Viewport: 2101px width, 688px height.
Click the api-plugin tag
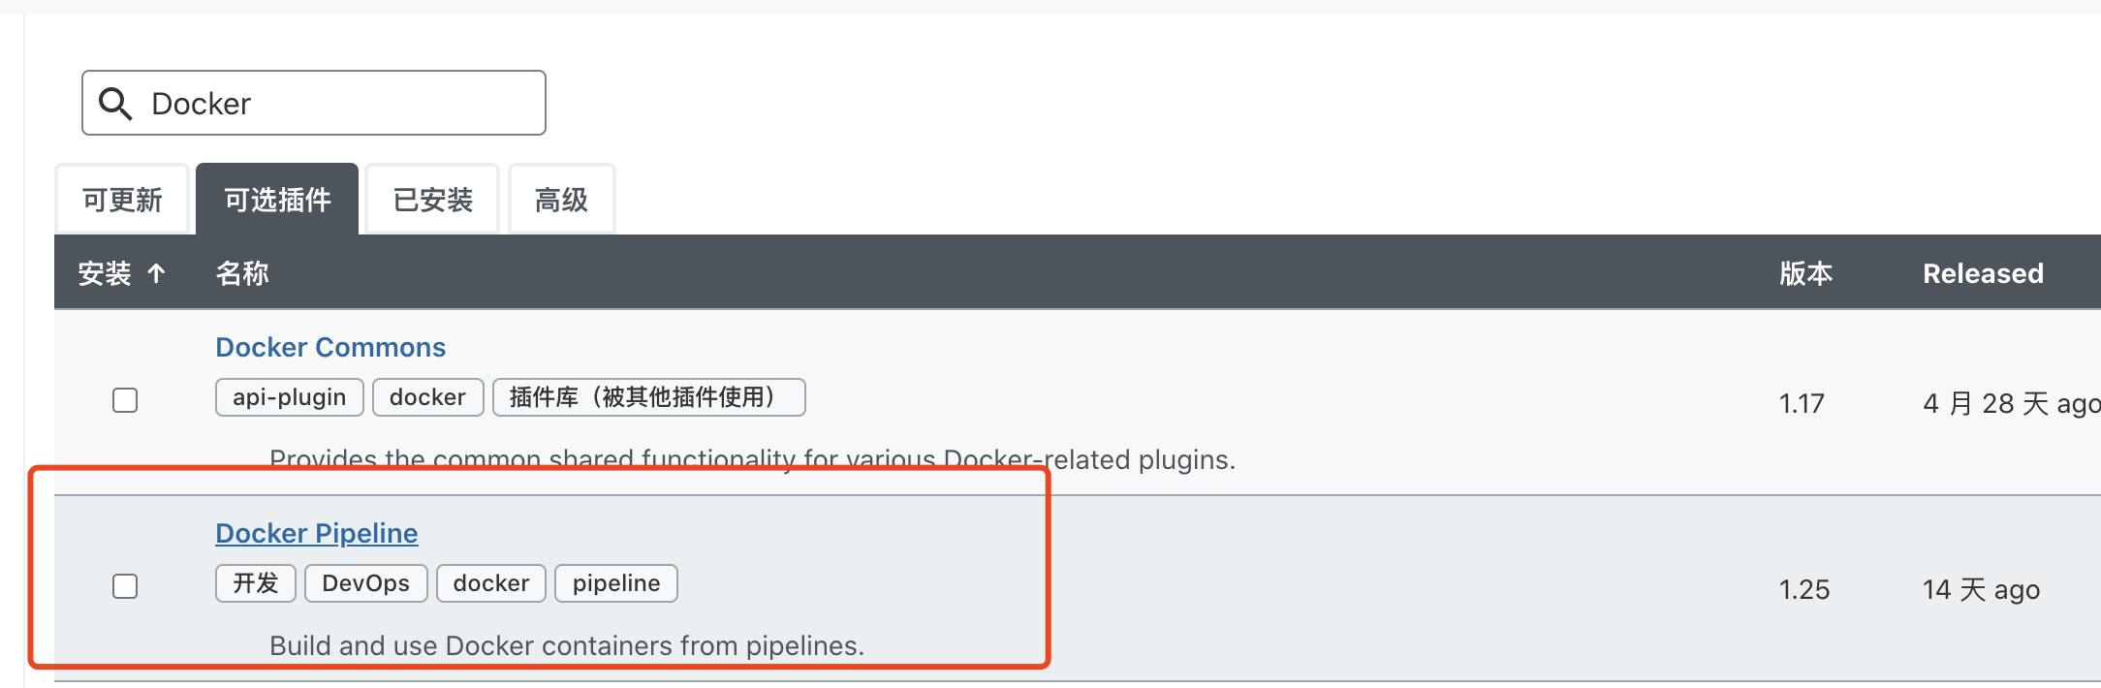(x=289, y=397)
